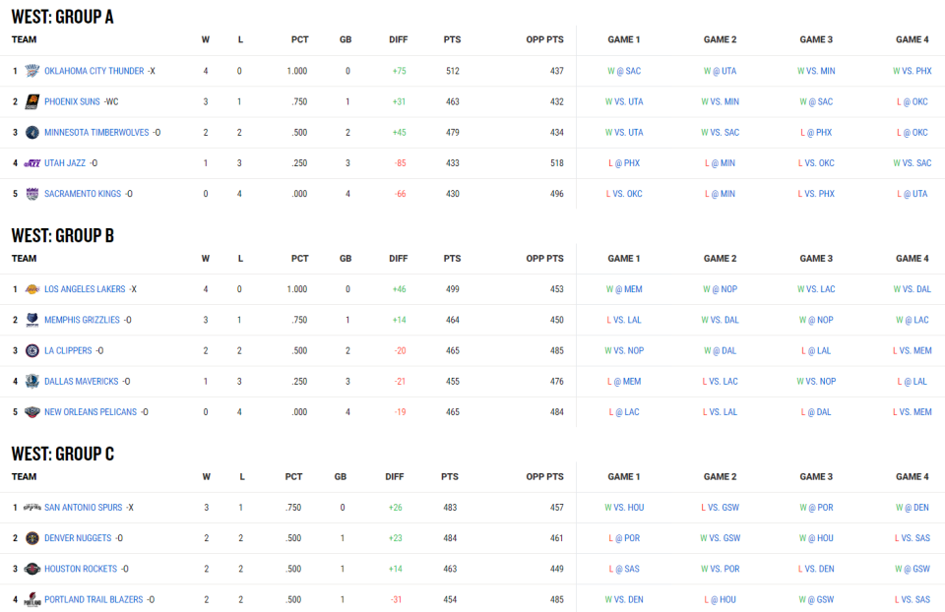945x612 pixels.
Task: Open Lakers' Game 4 vs. DAL result
Action: [912, 289]
